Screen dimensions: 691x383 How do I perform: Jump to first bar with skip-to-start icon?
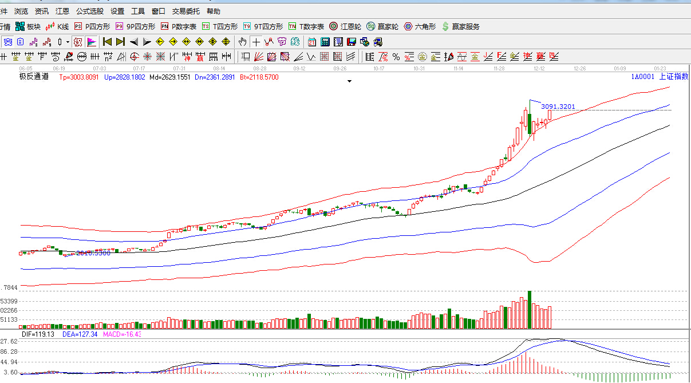click(107, 42)
